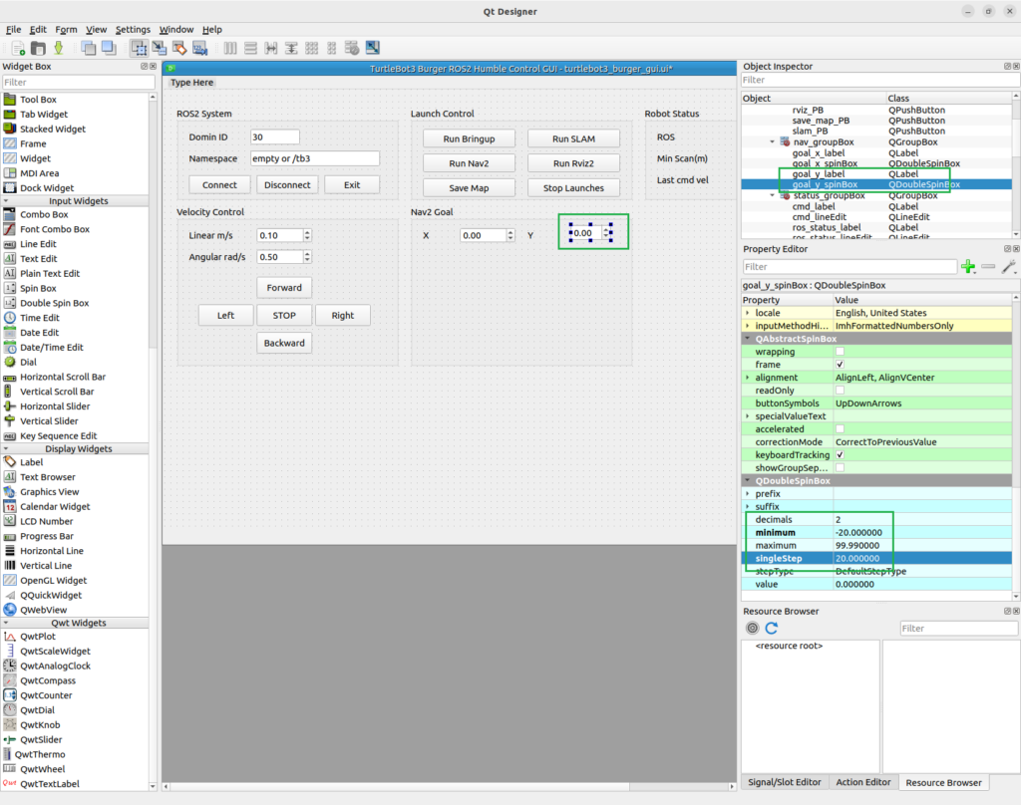Select singleStep value 20.000000 field

[x=922, y=558]
